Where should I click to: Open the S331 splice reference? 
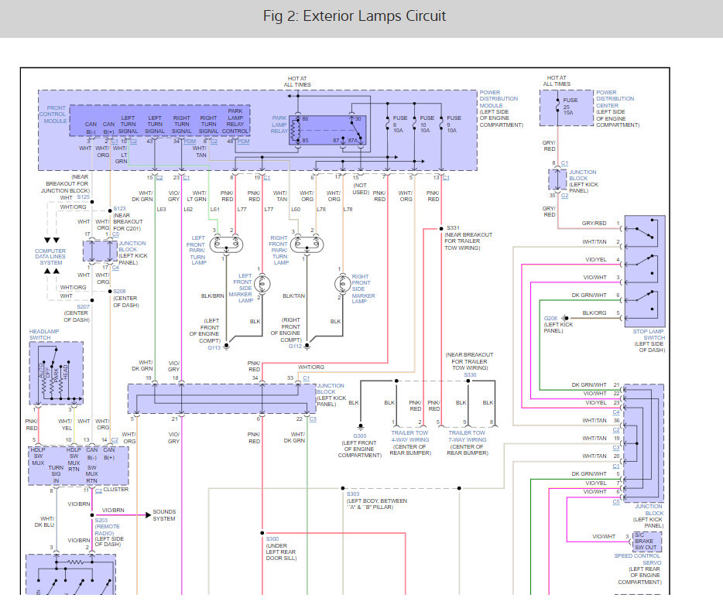[453, 227]
